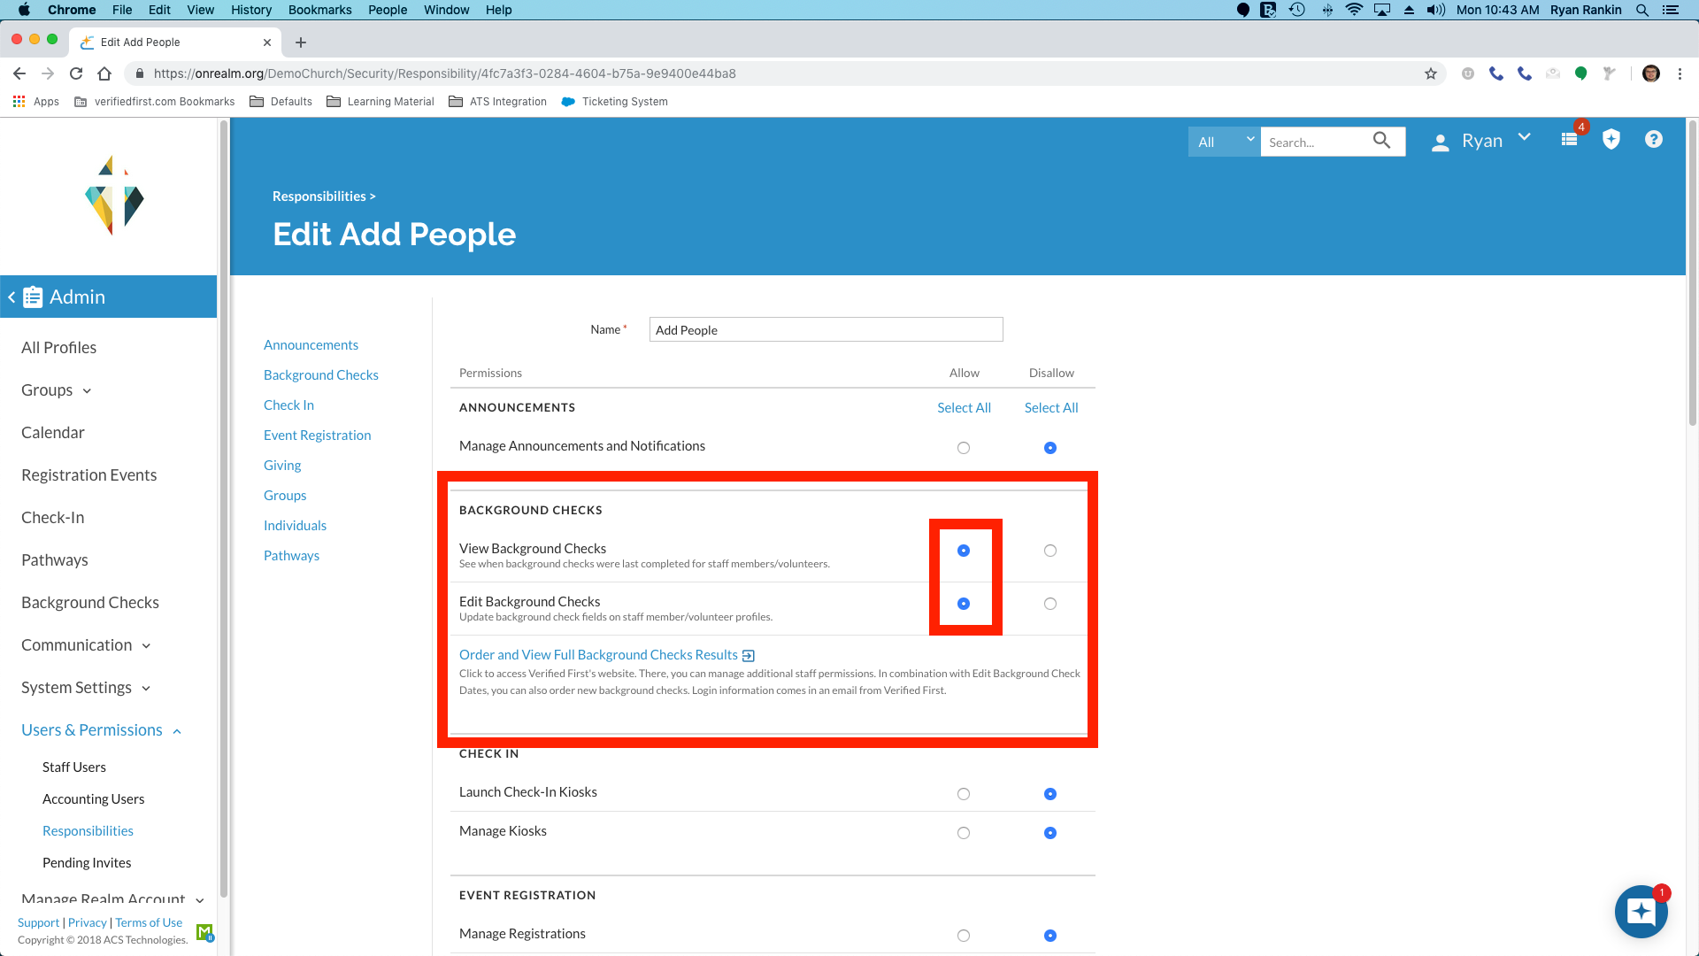Reload the page in Chrome
This screenshot has width=1699, height=956.
click(x=76, y=73)
